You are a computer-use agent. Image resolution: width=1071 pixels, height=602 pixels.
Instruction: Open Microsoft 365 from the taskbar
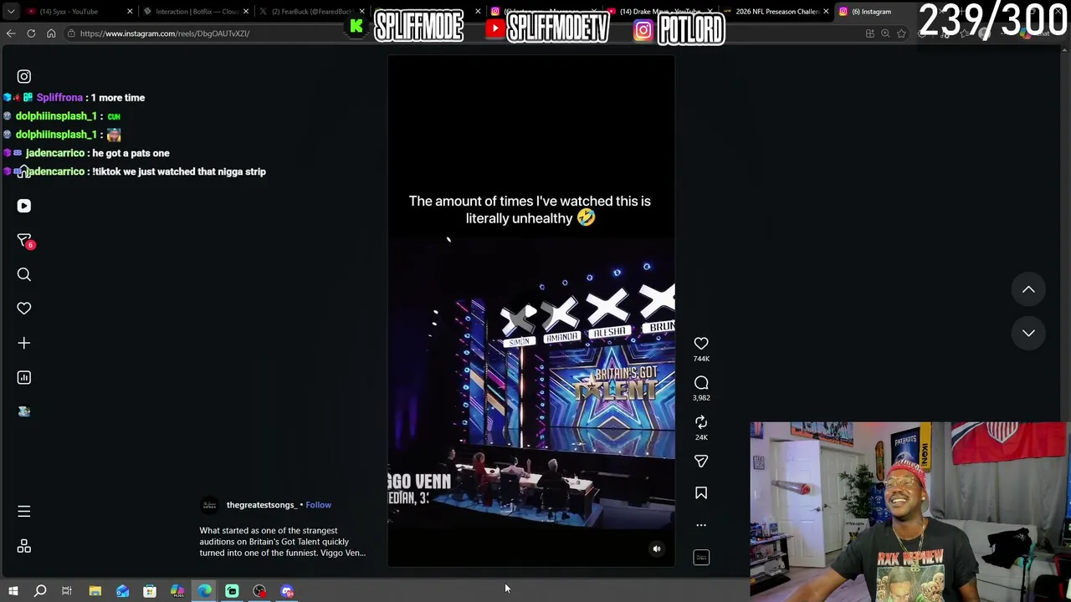177,591
